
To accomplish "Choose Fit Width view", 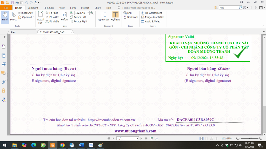I will [x=52, y=17].
